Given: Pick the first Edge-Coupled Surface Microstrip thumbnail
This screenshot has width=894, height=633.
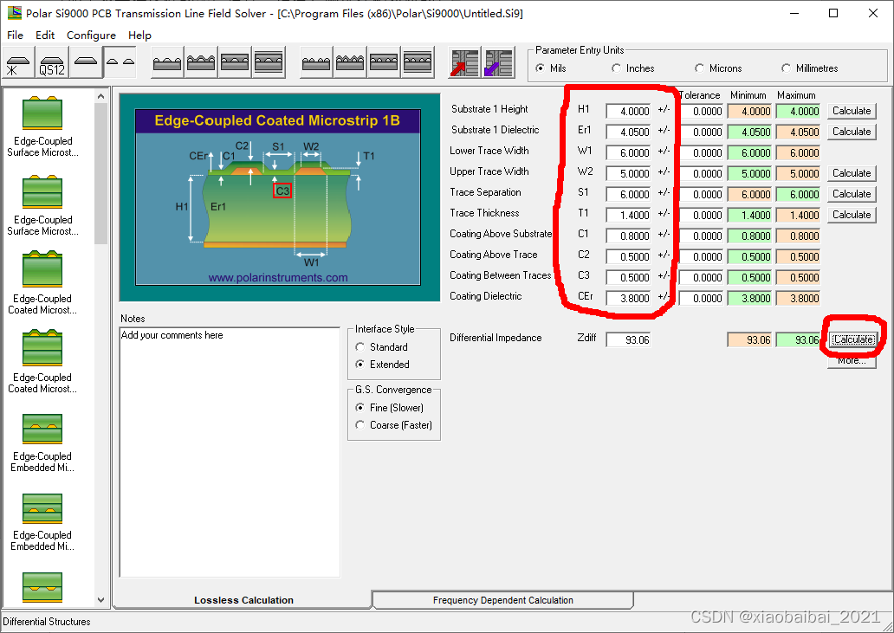Looking at the screenshot, I should [x=42, y=113].
